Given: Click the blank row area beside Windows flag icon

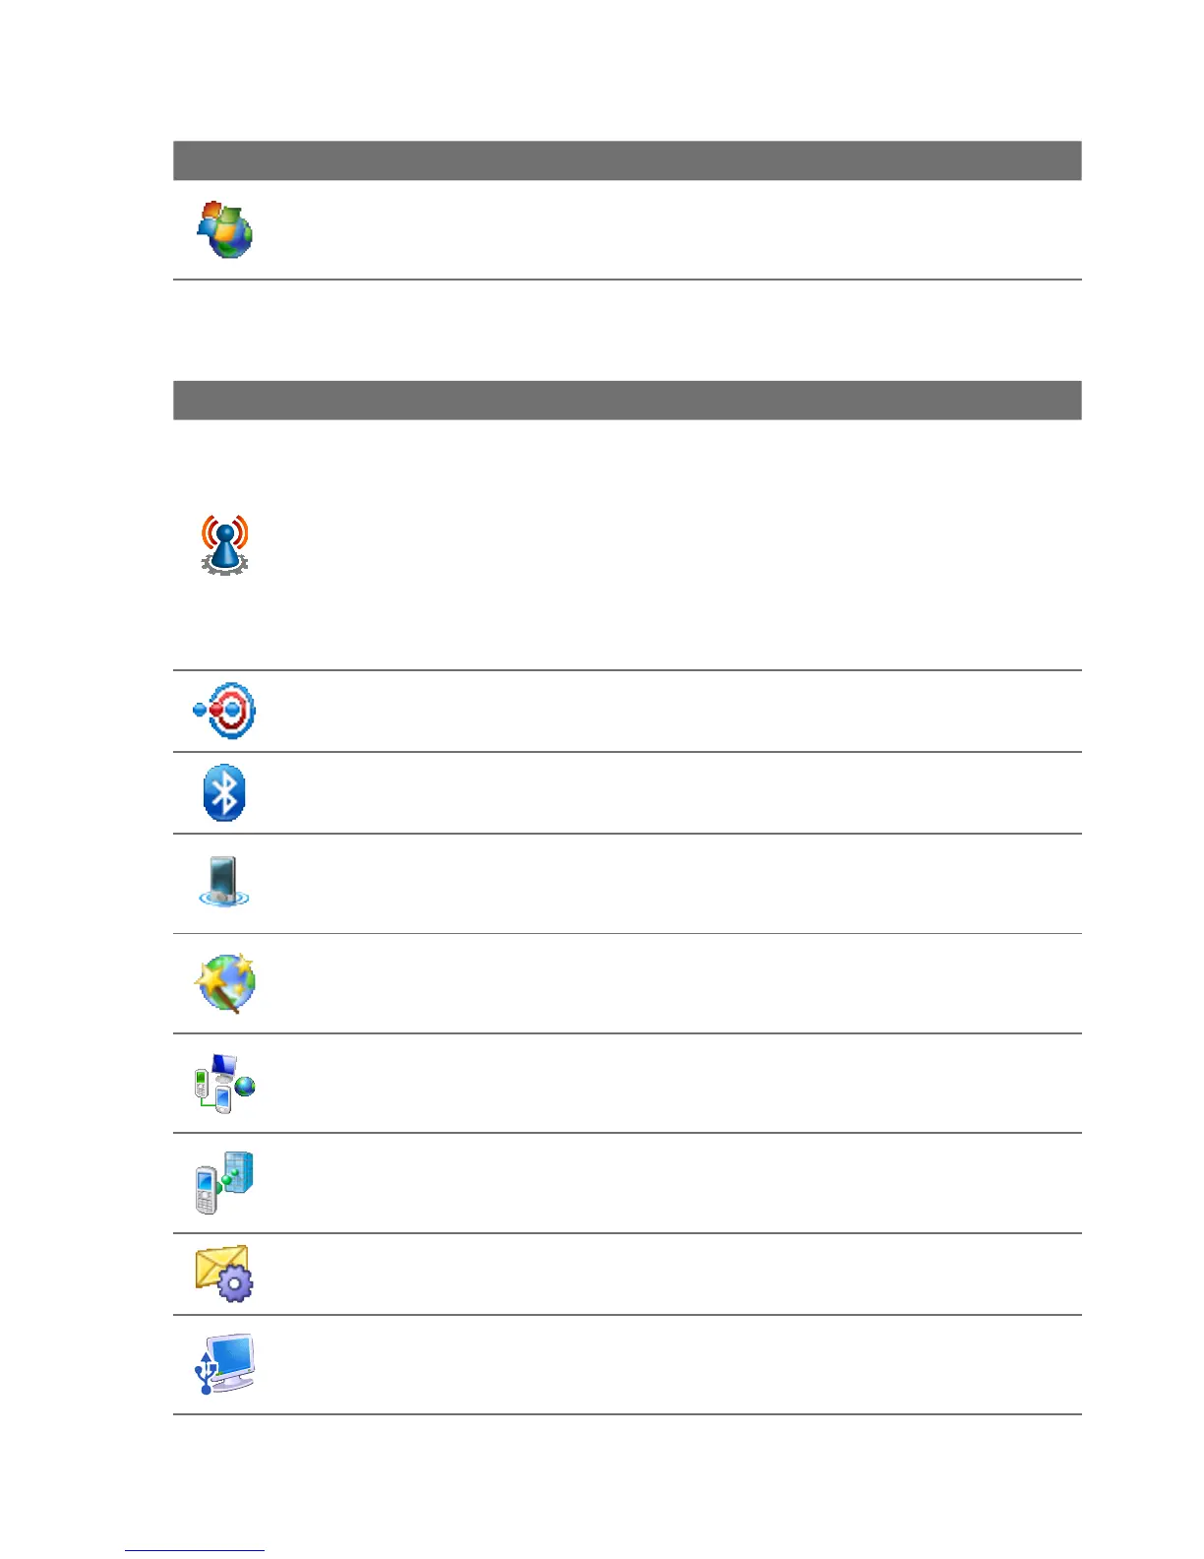Looking at the screenshot, I should [669, 230].
